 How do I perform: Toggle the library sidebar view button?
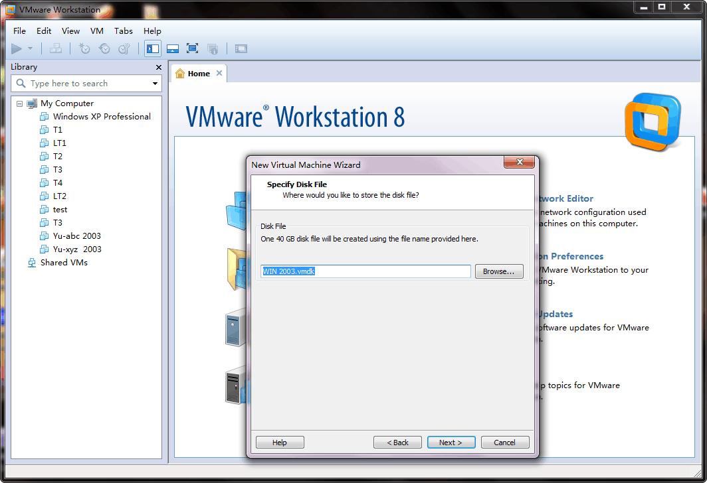[152, 48]
